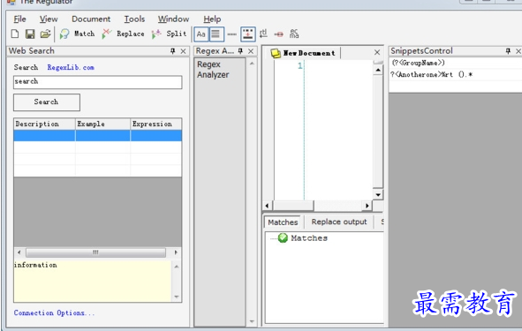Screen dimensions: 522x331
Task: Click the results left scroll arrow
Action: 19,252
